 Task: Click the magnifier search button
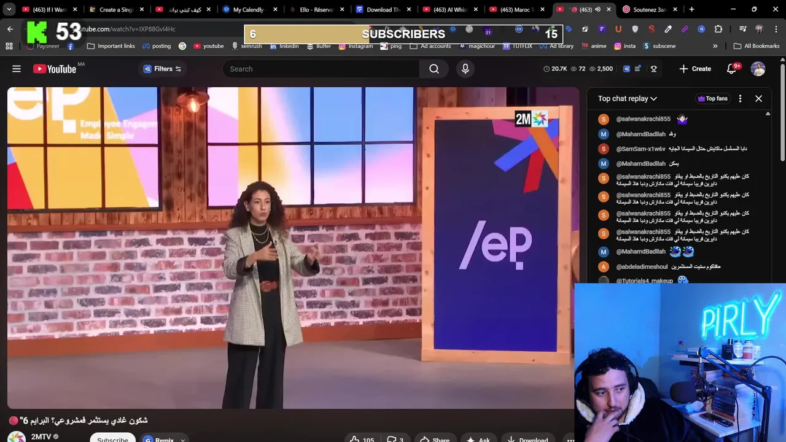pos(434,69)
